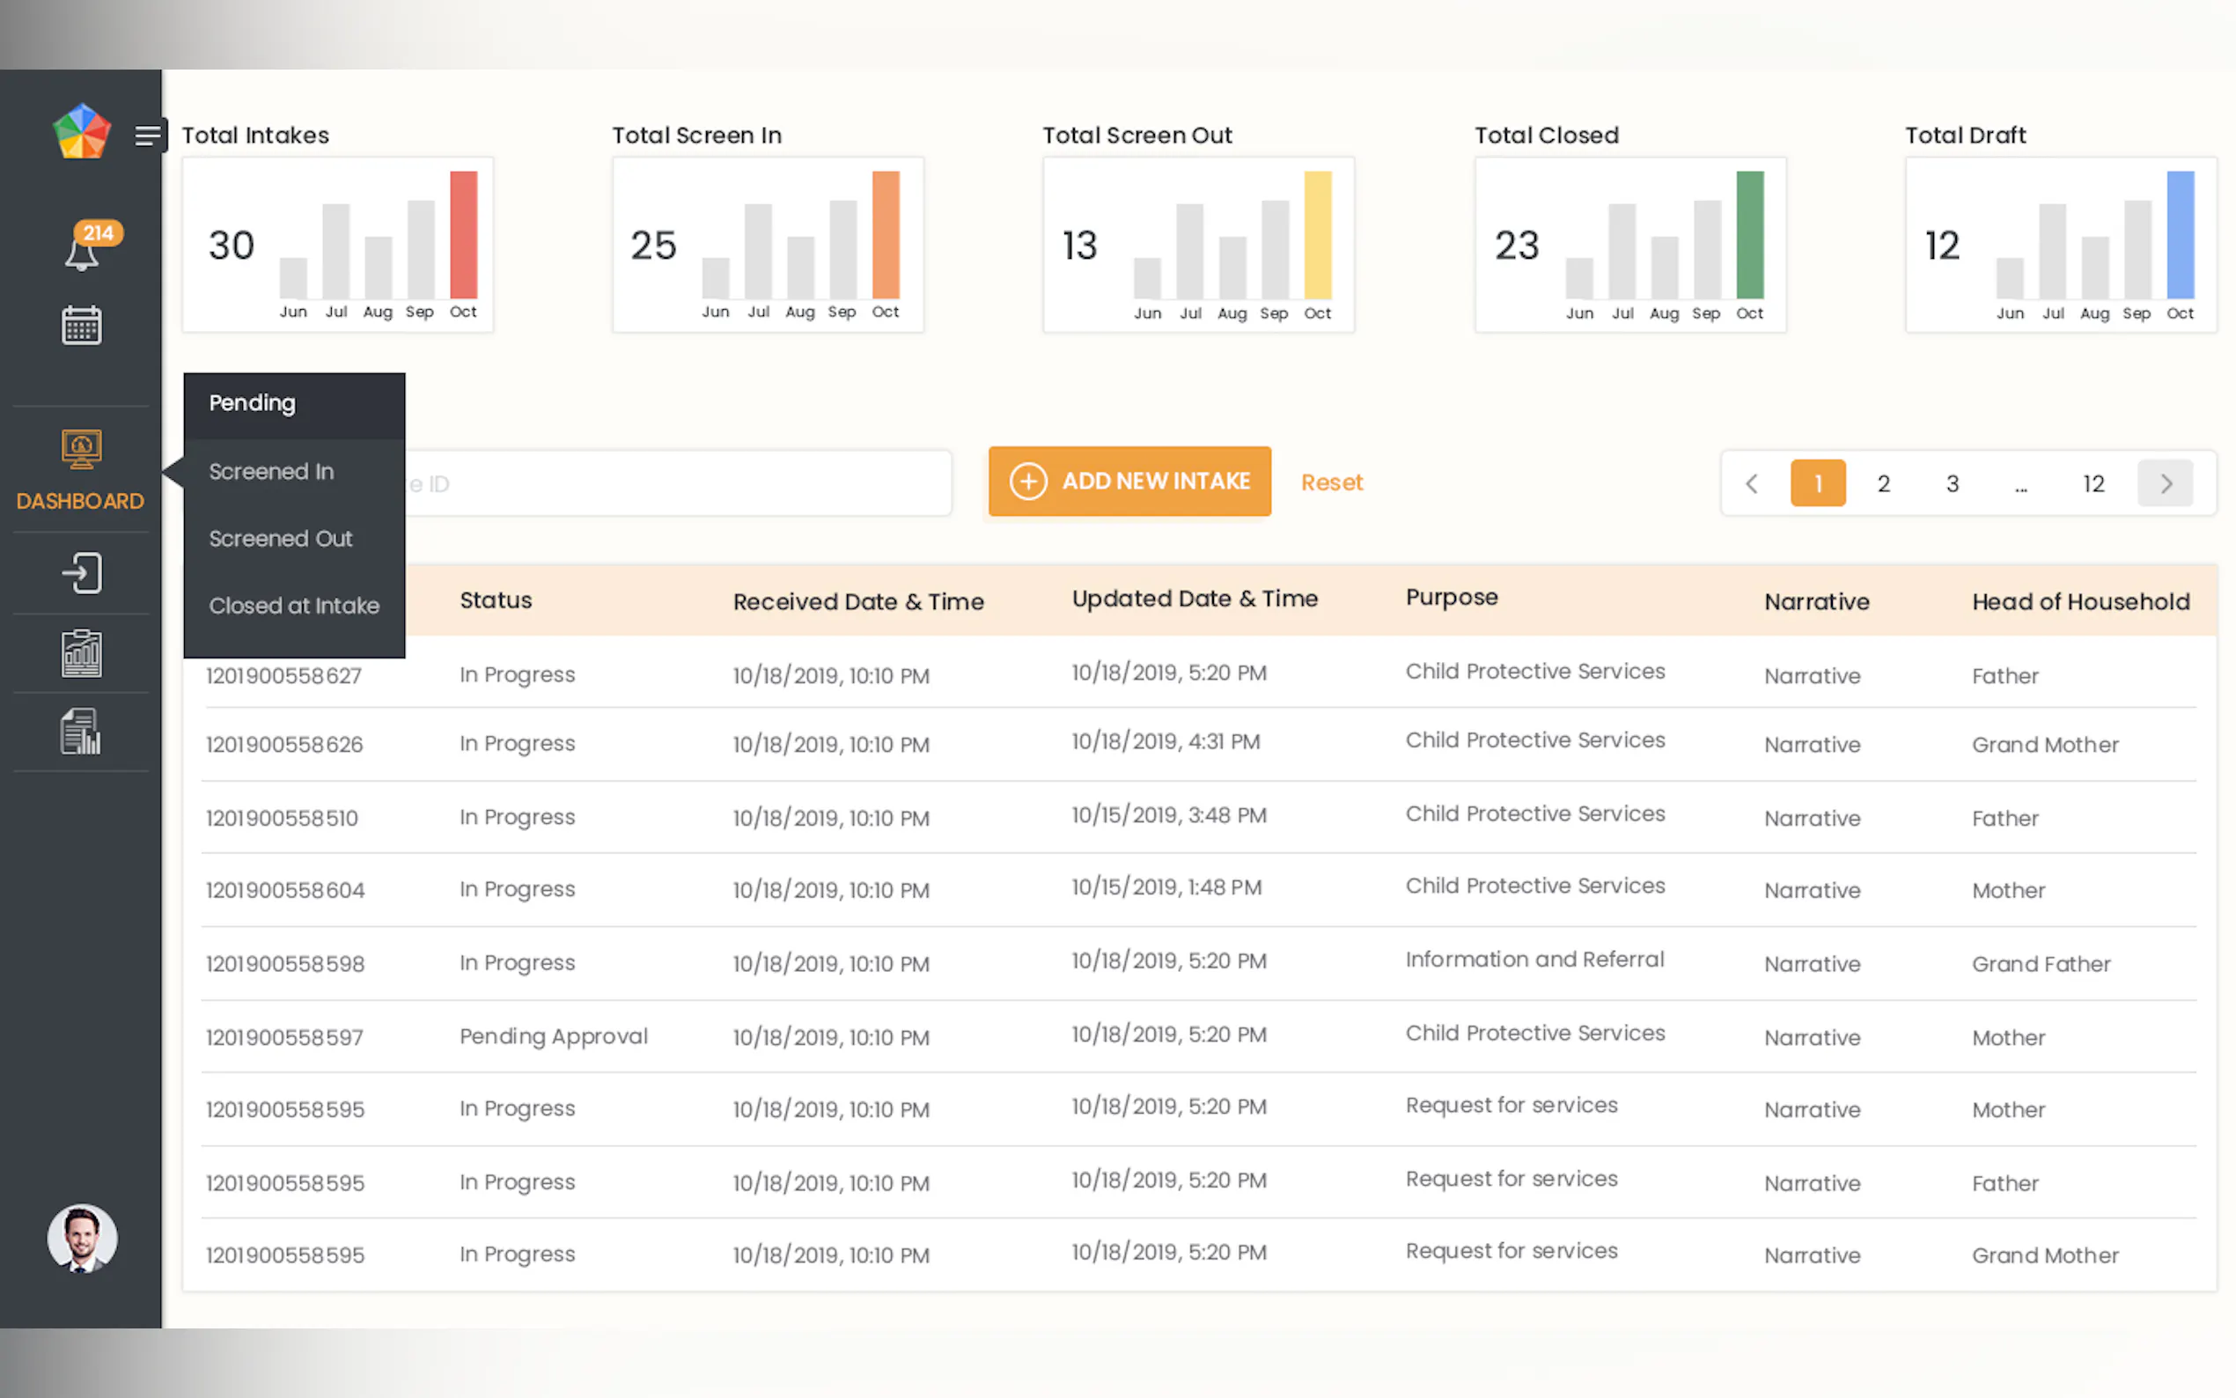Open the user profile avatar
This screenshot has width=2236, height=1398.
(x=81, y=1237)
